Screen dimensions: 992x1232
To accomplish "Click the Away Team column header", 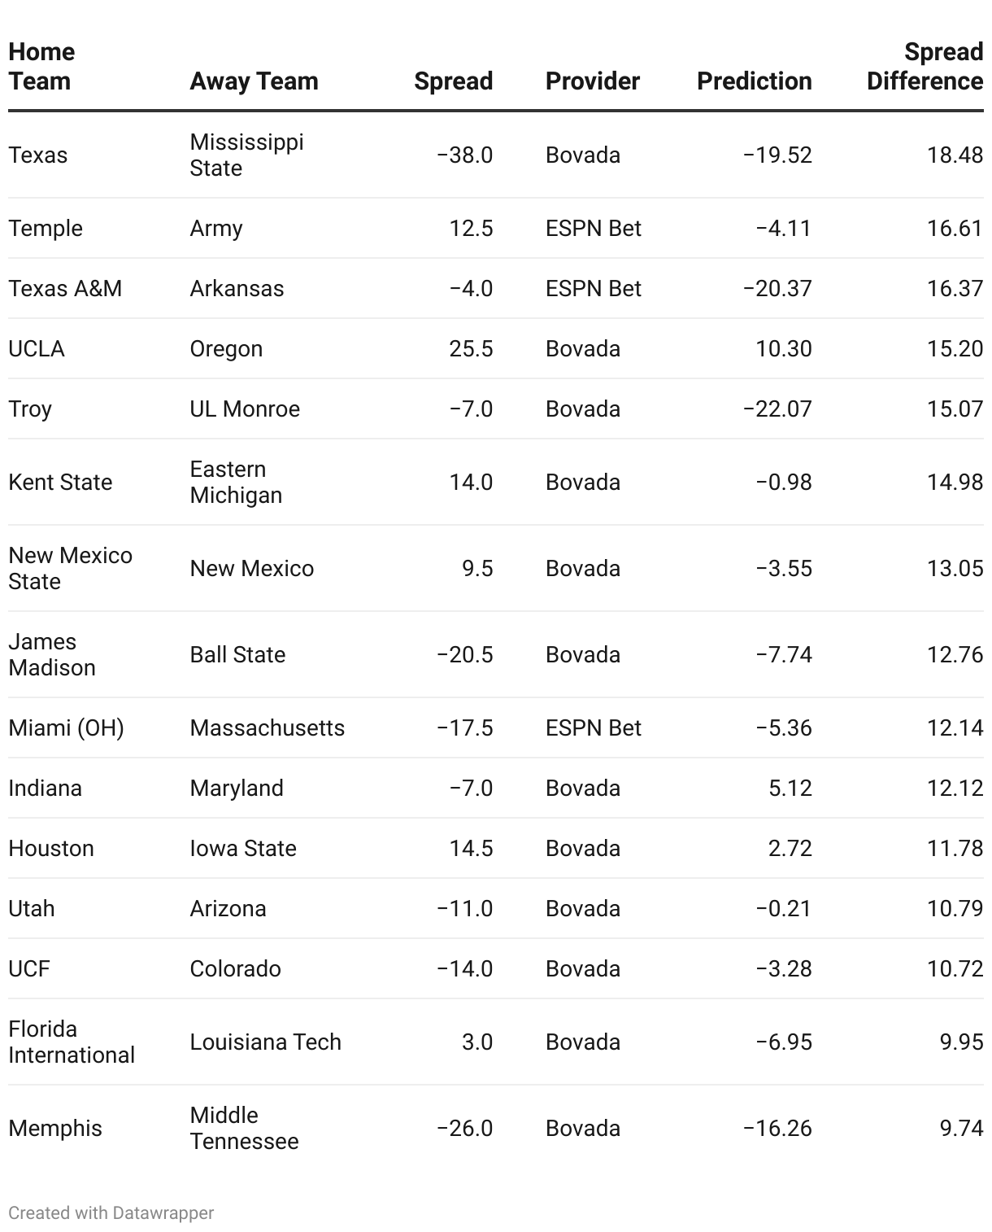I will click(254, 81).
